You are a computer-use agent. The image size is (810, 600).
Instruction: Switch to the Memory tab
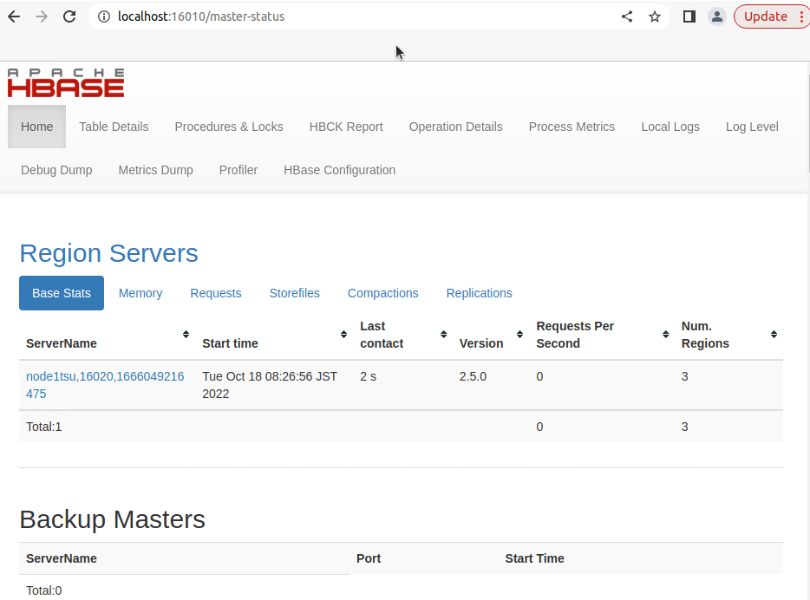[x=140, y=293]
